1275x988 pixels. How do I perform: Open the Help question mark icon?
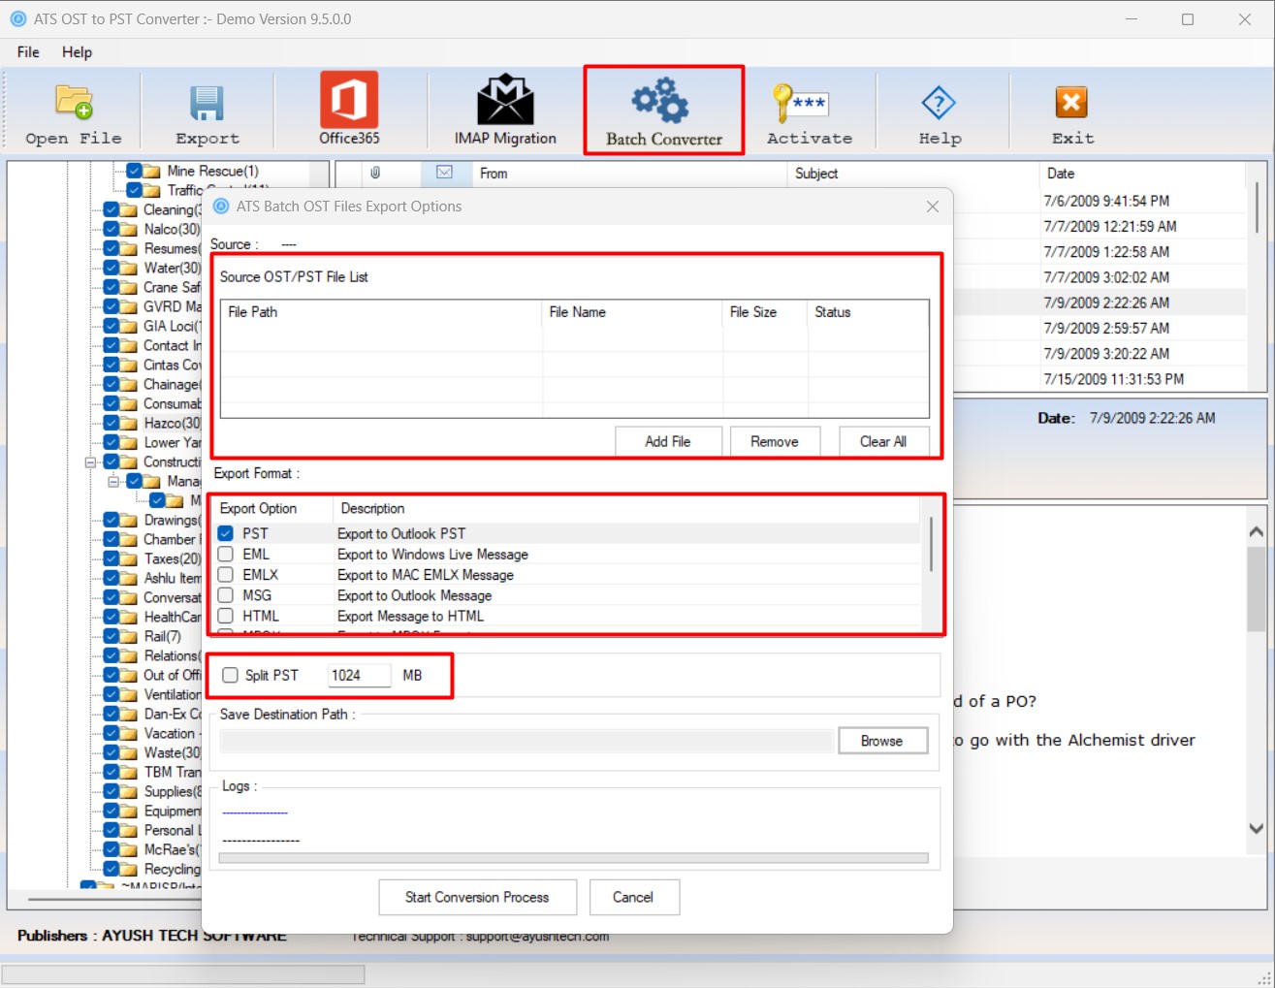click(939, 103)
